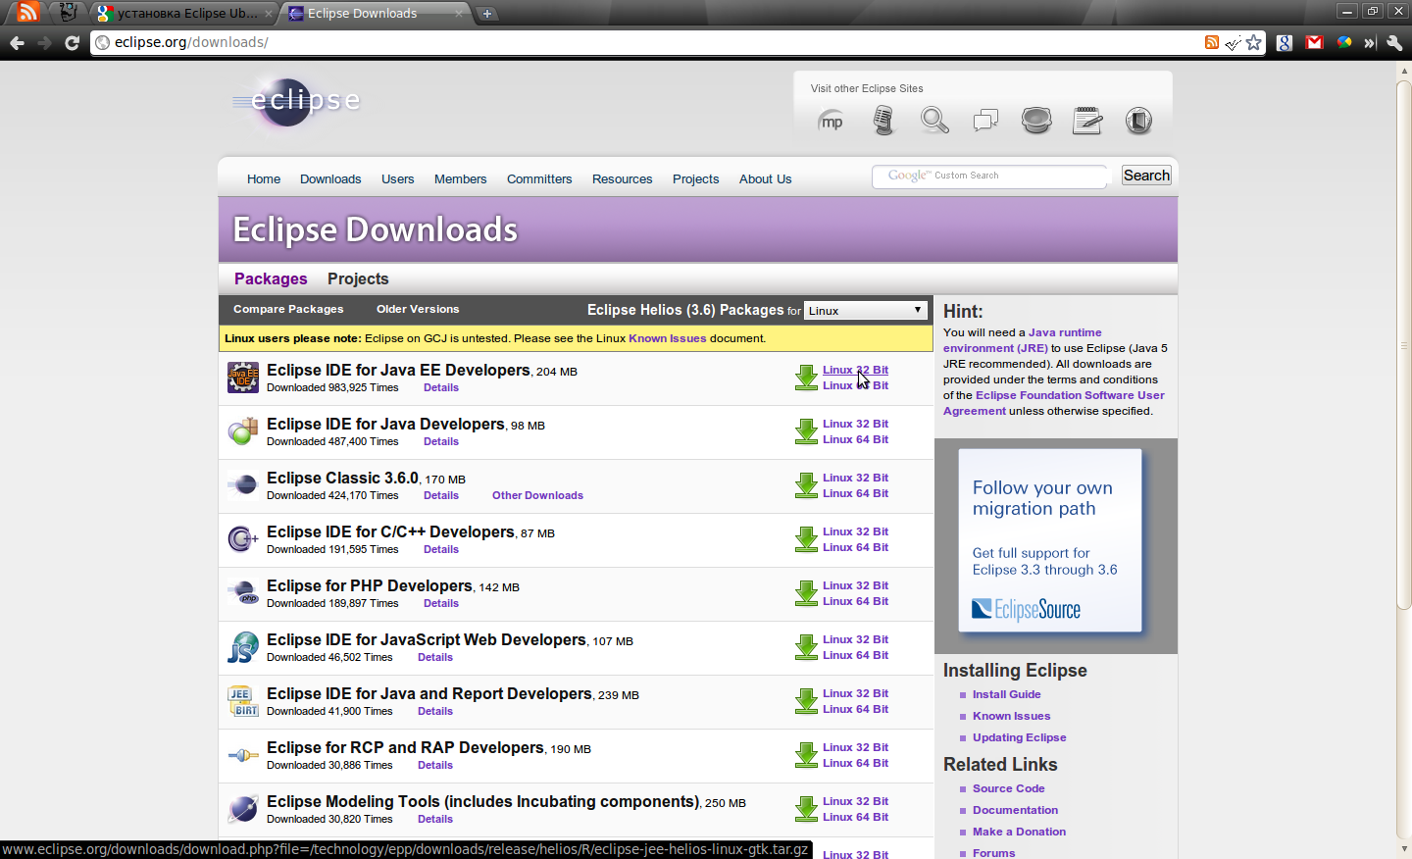Click the Java EE IDE package icon
1412x859 pixels.
pyautogui.click(x=243, y=378)
